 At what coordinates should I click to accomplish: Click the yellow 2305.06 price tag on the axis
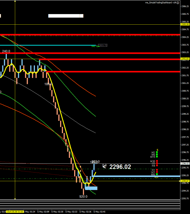pos(185,24)
